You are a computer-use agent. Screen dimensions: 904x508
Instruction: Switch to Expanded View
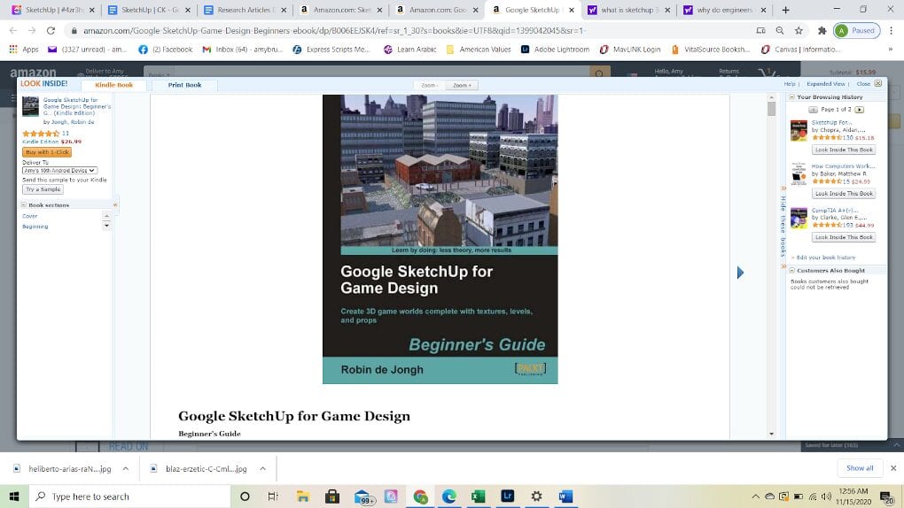pyautogui.click(x=826, y=84)
